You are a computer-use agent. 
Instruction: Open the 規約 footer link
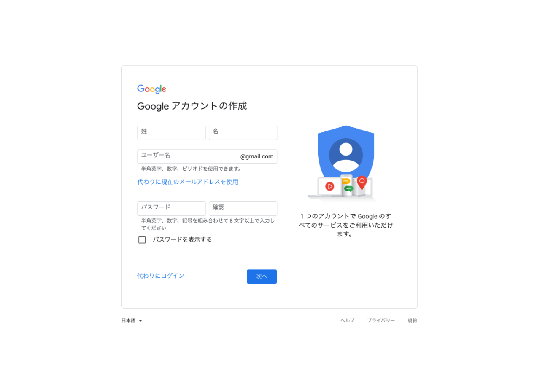coord(412,321)
